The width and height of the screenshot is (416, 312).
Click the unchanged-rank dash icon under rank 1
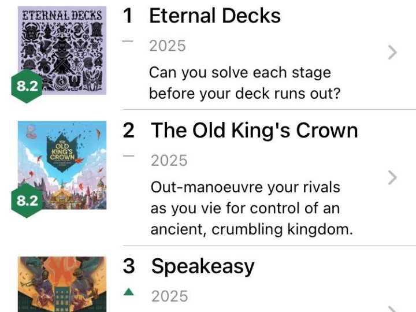[128, 42]
